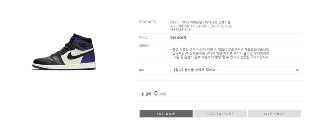Viewport: 331px width, 138px height.
Task: Click the 품절 상품 notice line
Action: [220, 50]
